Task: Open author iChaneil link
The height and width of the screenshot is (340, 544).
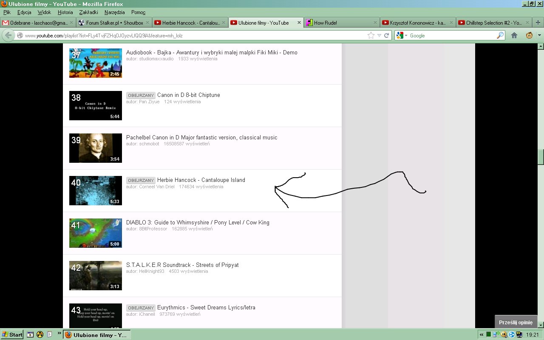Action: 147,314
